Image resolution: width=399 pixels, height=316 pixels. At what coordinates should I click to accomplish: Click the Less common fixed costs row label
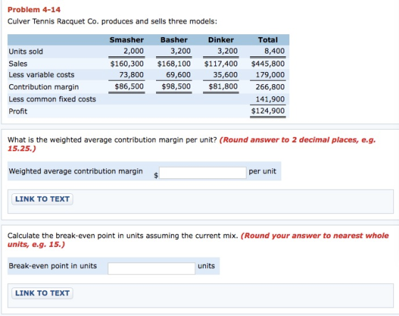(x=52, y=99)
